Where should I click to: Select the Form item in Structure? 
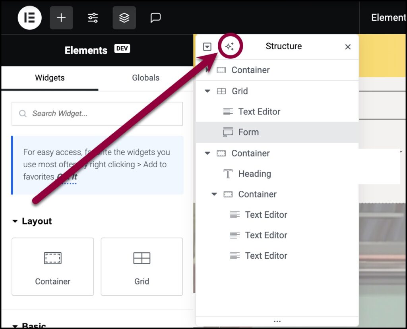pos(248,132)
